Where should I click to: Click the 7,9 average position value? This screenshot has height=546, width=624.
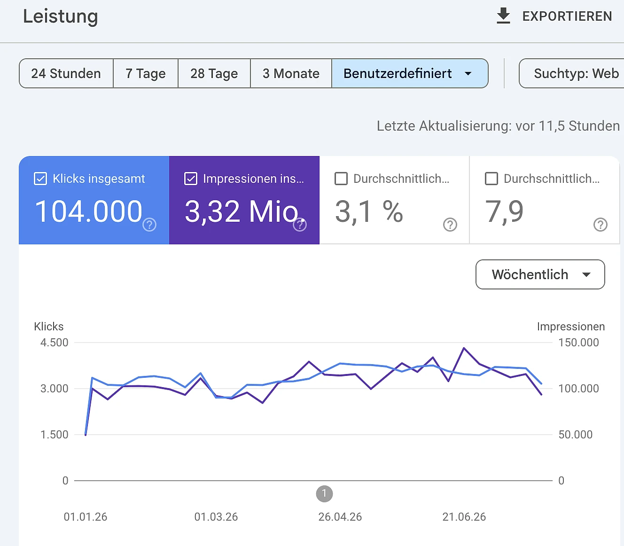tap(504, 211)
